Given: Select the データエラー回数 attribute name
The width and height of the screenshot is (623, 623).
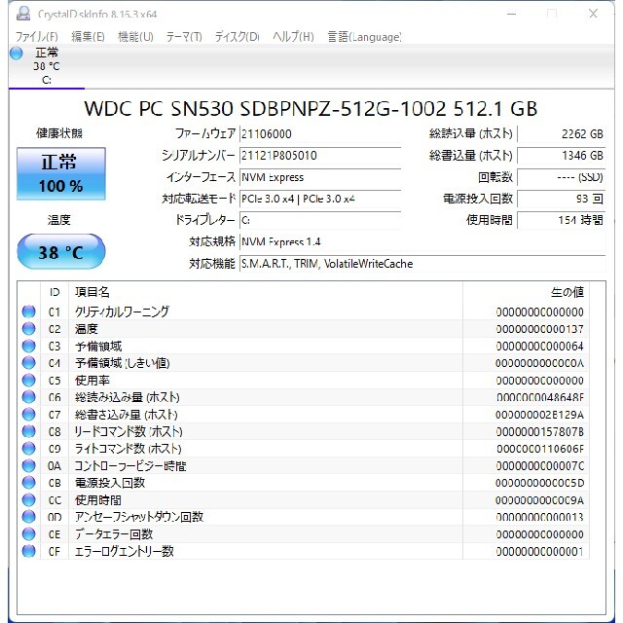Looking at the screenshot, I should [x=114, y=534].
